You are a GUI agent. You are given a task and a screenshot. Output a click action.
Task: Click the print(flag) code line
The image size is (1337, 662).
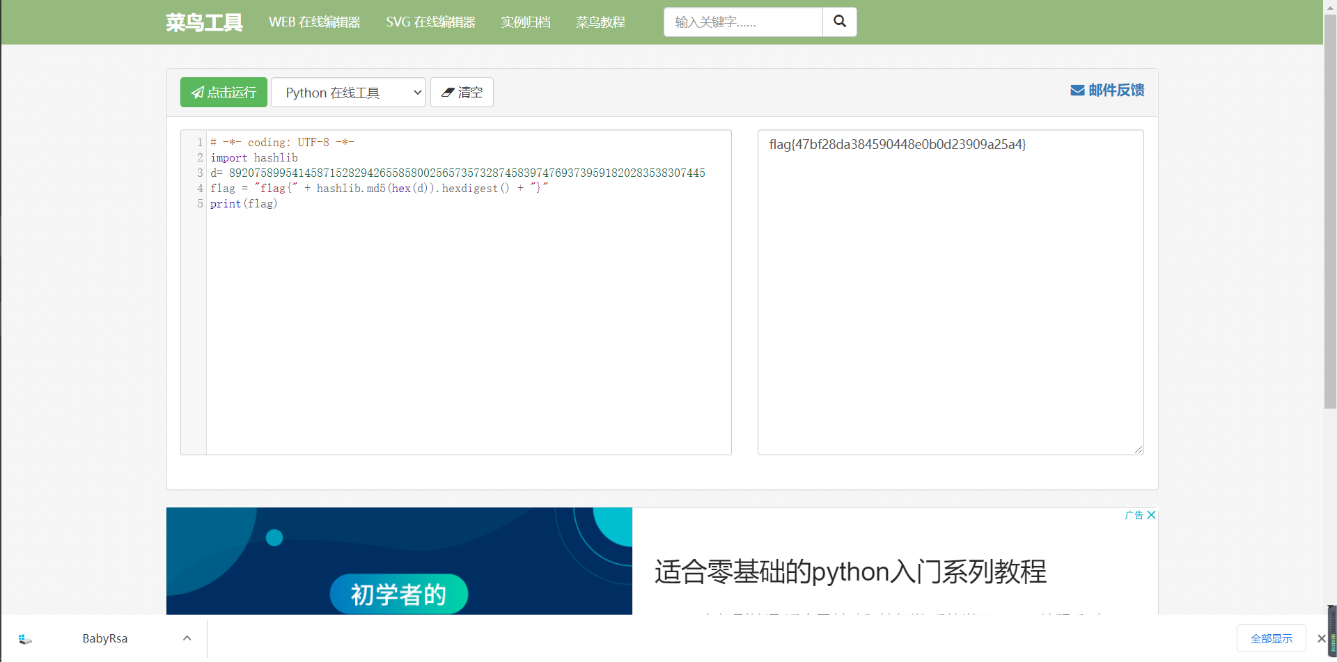pyautogui.click(x=244, y=203)
